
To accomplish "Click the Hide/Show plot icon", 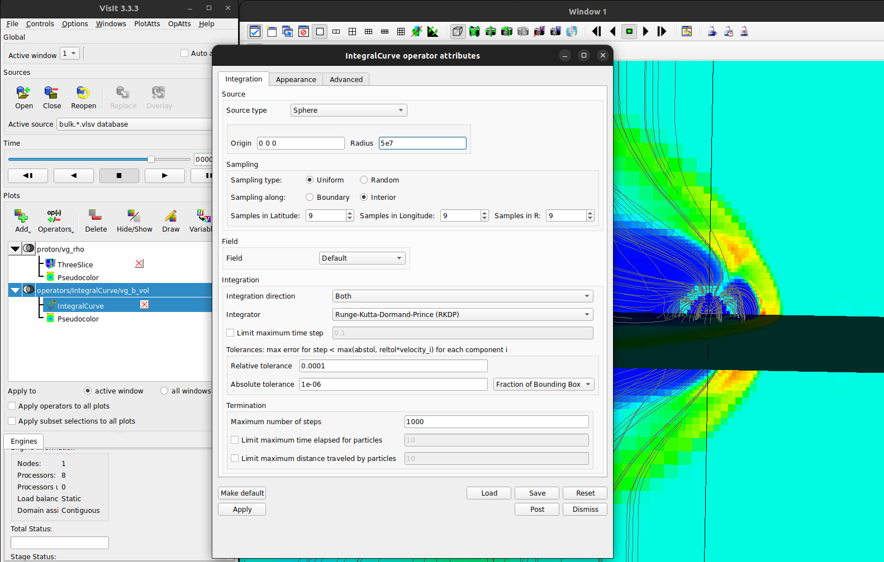I will (134, 217).
